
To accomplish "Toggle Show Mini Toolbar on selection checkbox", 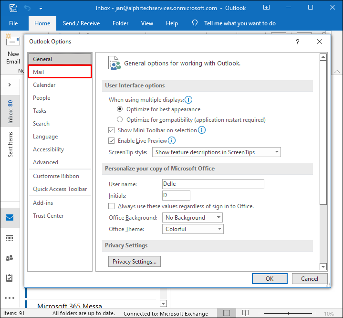I will click(x=111, y=130).
